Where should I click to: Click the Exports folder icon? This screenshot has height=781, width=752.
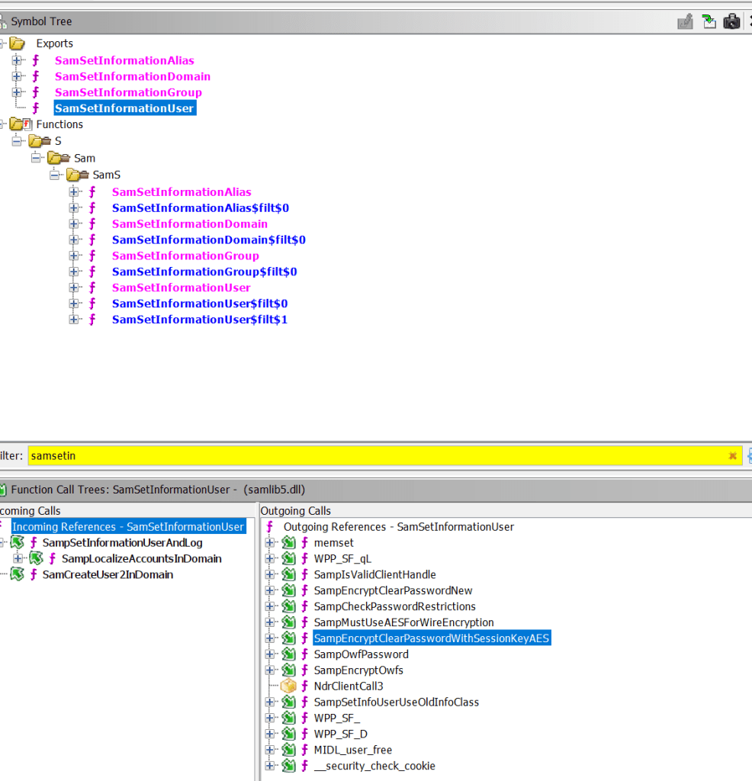[x=17, y=44]
